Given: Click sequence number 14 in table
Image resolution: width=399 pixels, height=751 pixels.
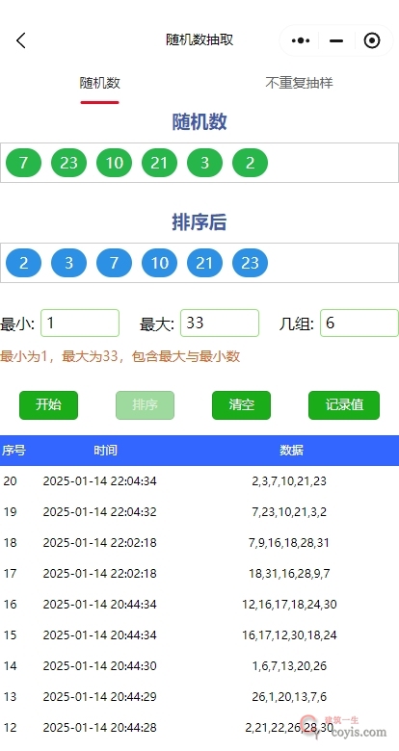Looking at the screenshot, I should (x=10, y=665).
